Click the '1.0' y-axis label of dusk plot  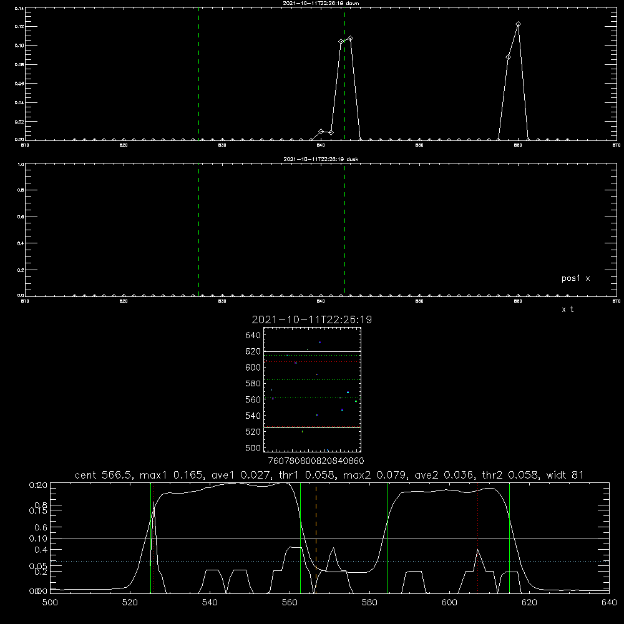coord(21,164)
